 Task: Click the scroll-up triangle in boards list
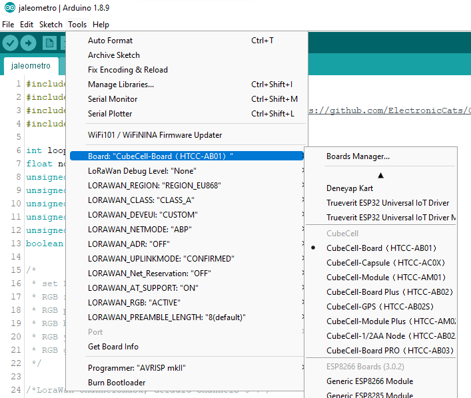380,175
